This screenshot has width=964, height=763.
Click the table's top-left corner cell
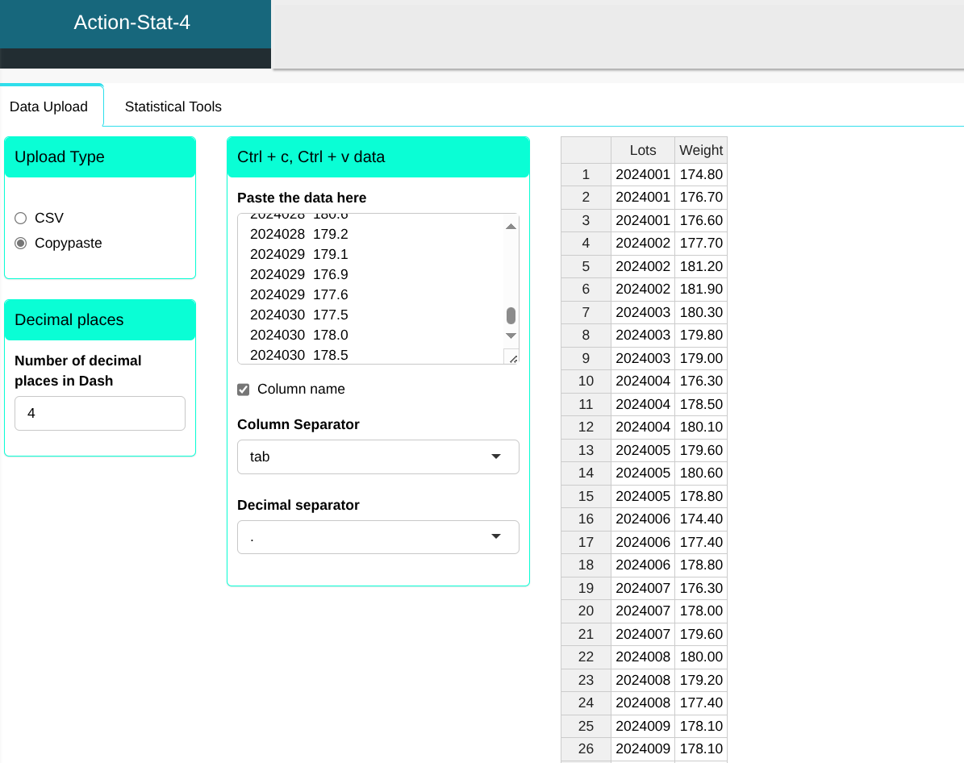[586, 150]
